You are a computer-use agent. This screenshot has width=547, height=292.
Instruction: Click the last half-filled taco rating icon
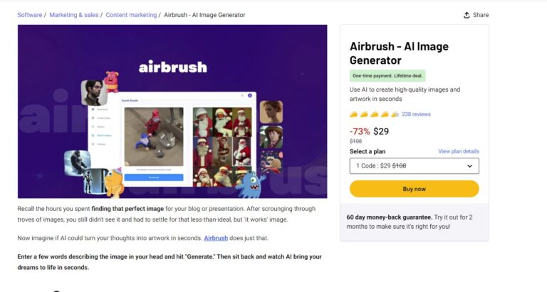(395, 114)
